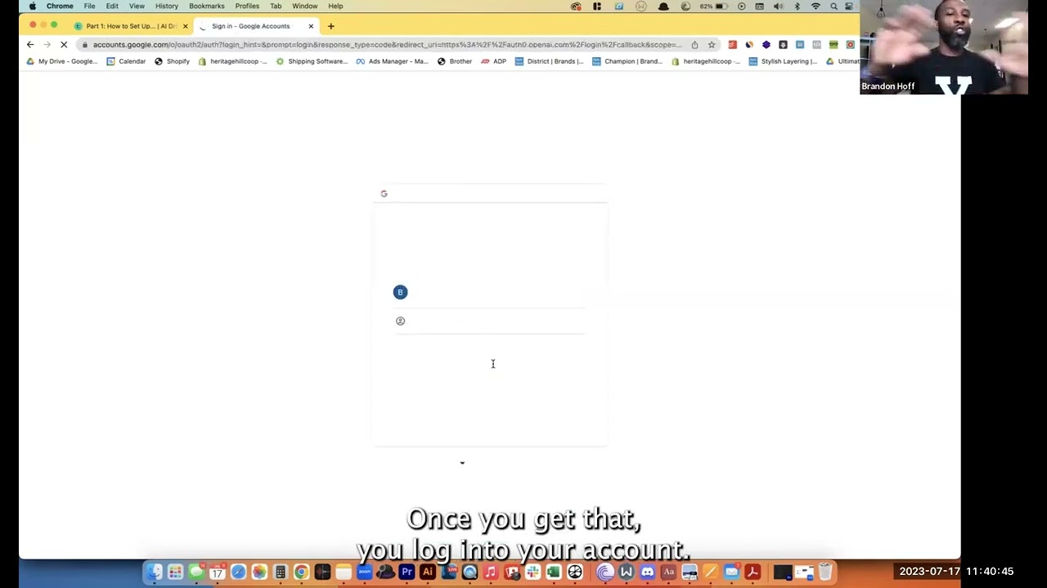The height and width of the screenshot is (588, 1047).
Task: Open Calculator from the dock
Action: tap(281, 572)
